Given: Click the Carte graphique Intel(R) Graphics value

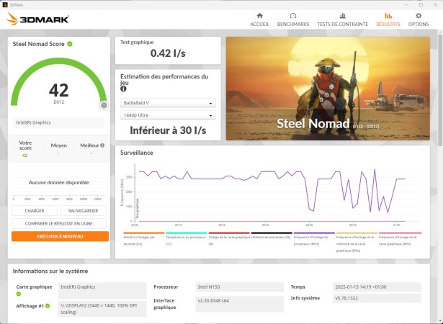Looking at the screenshot, I should point(102,290).
